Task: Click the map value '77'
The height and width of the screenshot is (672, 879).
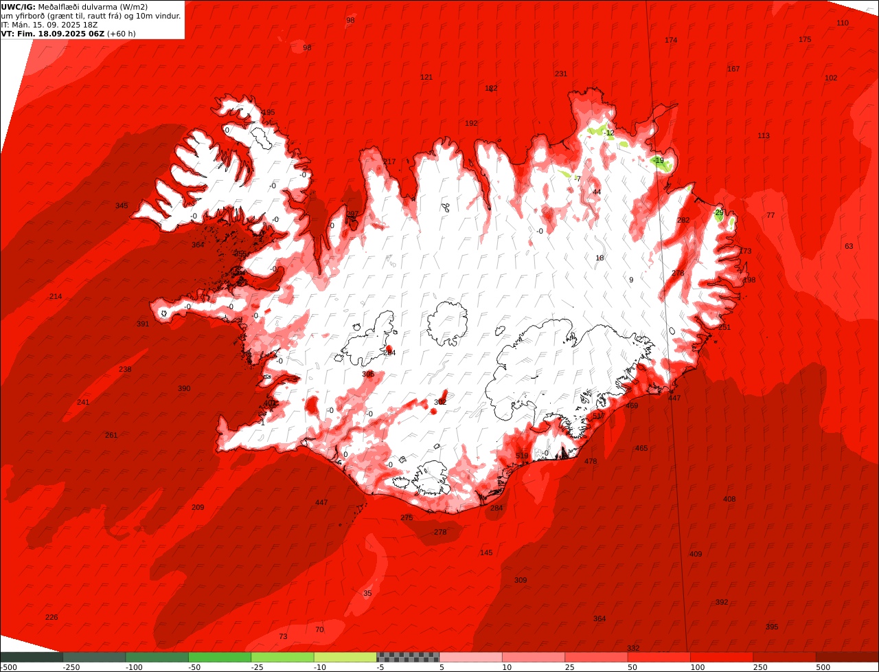Action: (x=770, y=215)
